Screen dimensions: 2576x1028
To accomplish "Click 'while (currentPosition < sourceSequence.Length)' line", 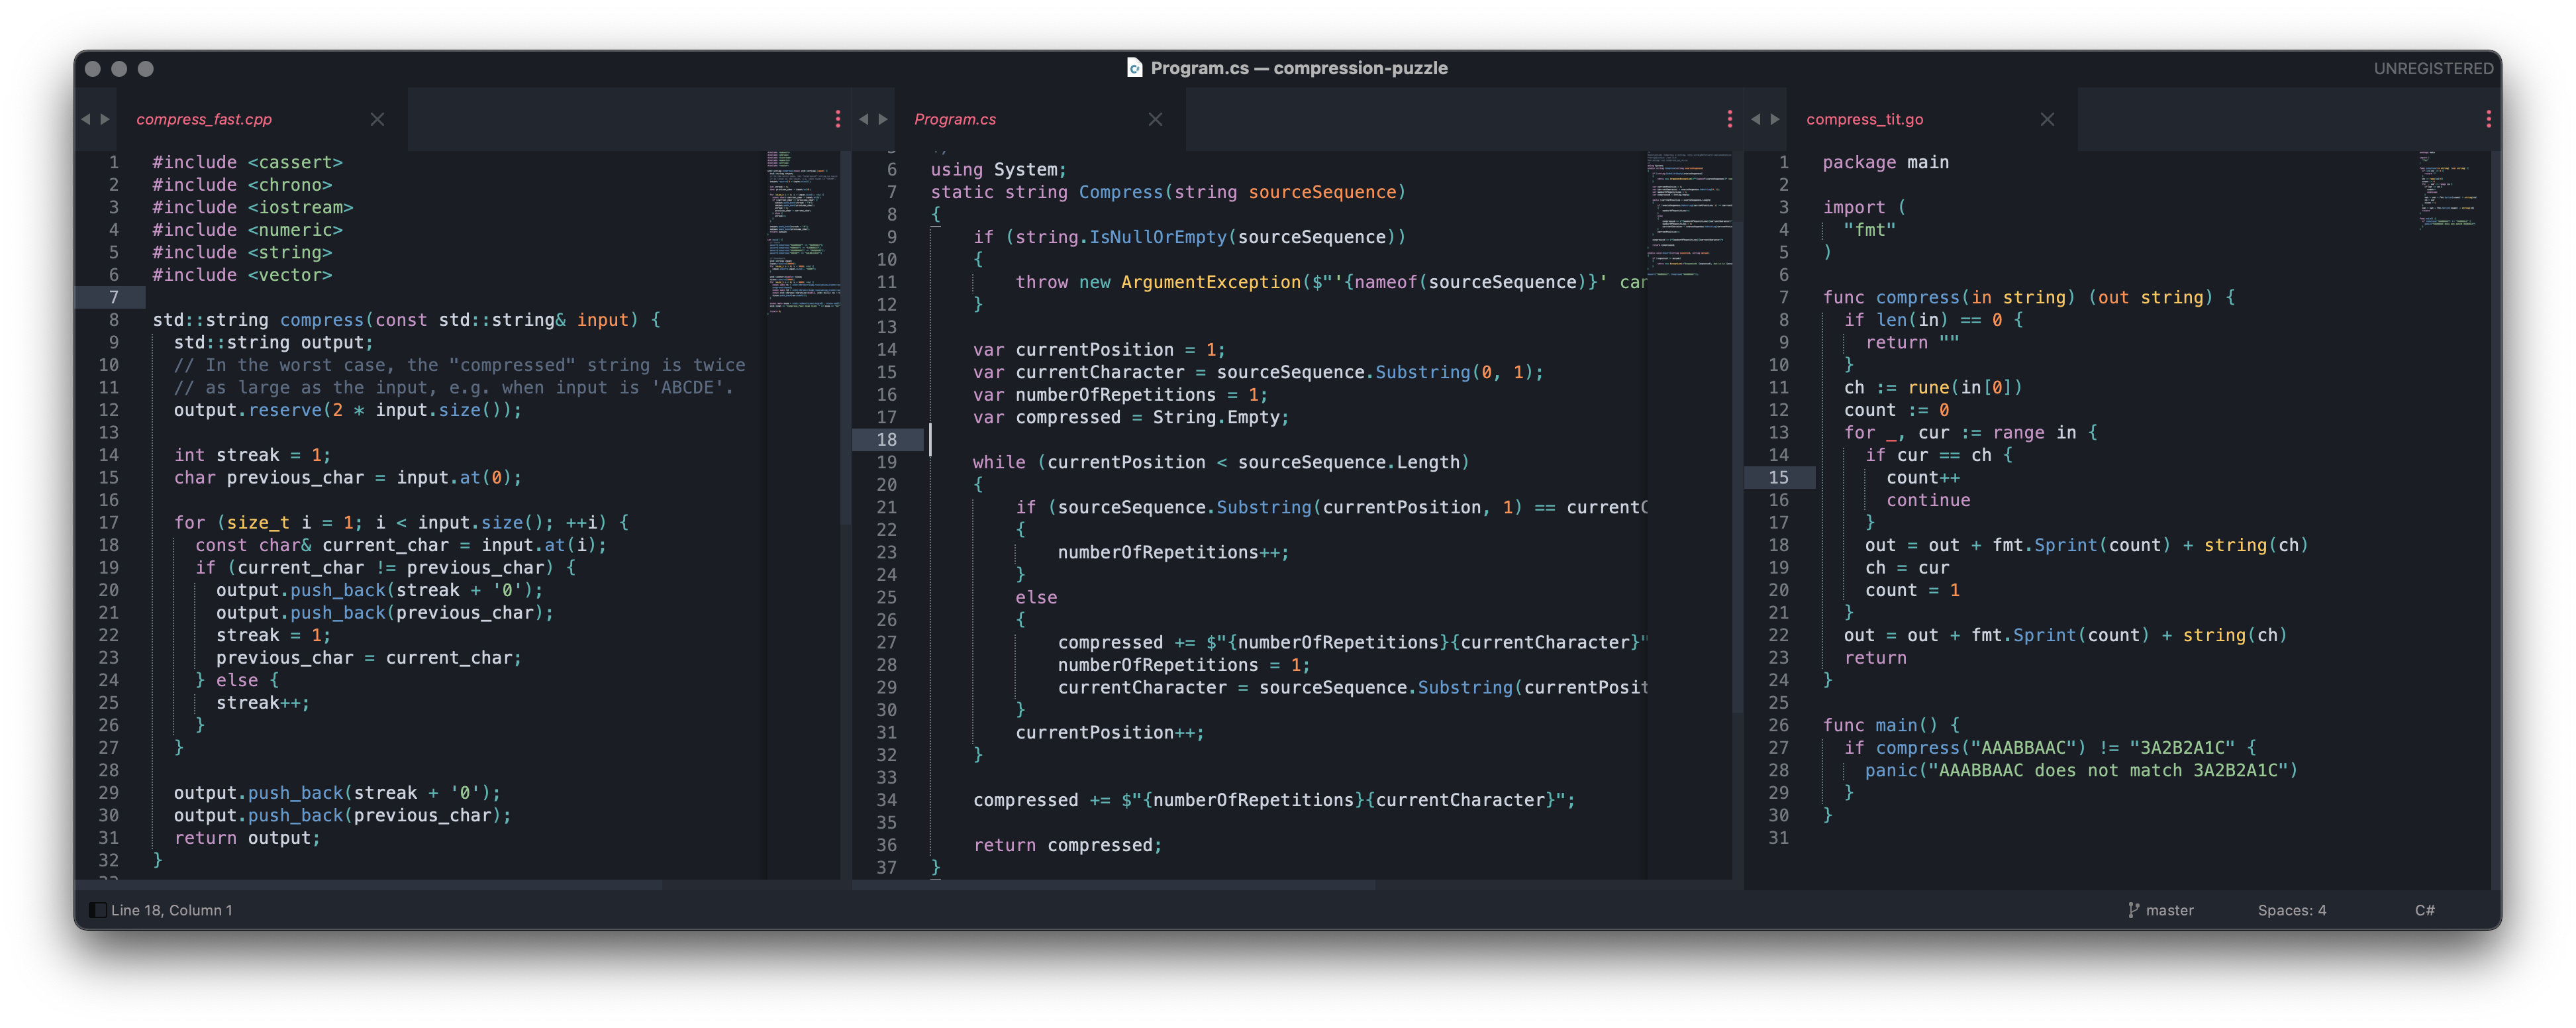I will [x=1221, y=462].
